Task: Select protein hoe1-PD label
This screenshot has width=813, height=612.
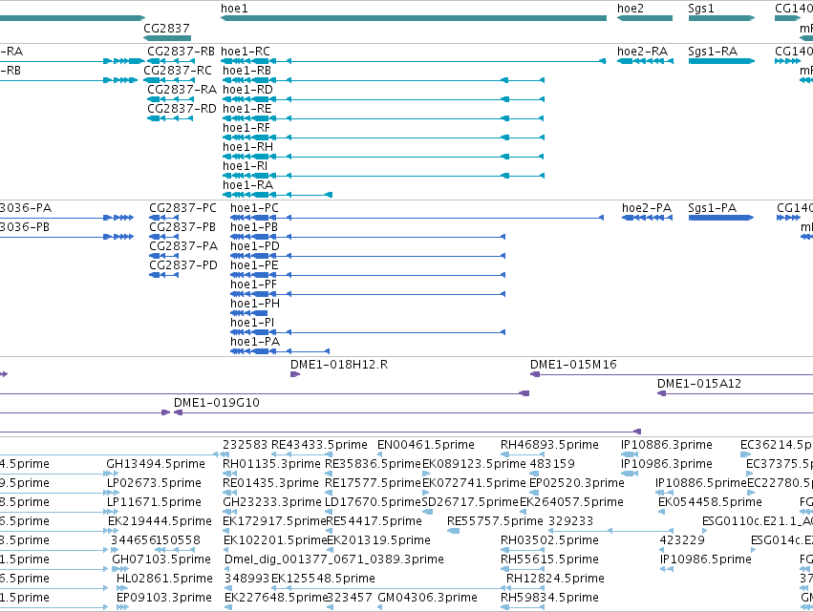Action: (254, 246)
